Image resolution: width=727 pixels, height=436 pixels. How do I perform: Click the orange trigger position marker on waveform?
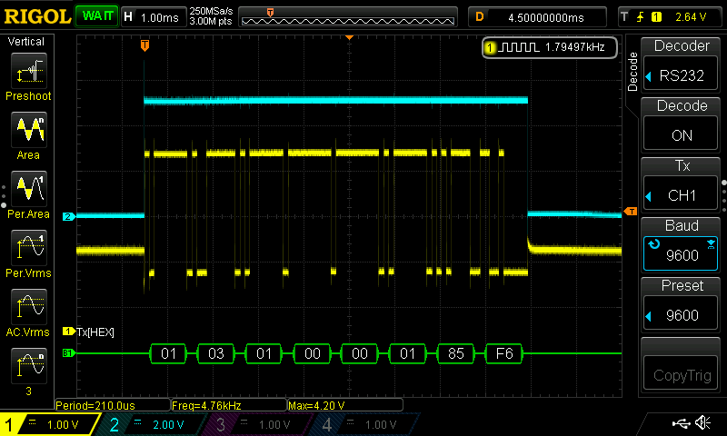coord(144,45)
